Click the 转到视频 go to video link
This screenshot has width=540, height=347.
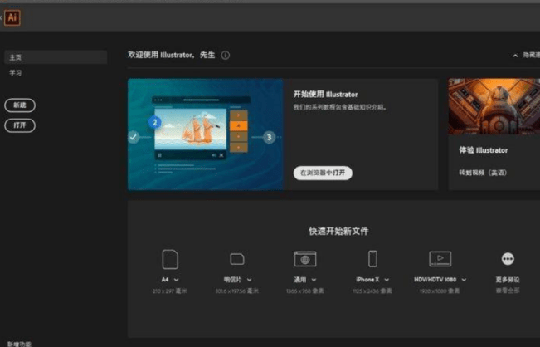[483, 173]
